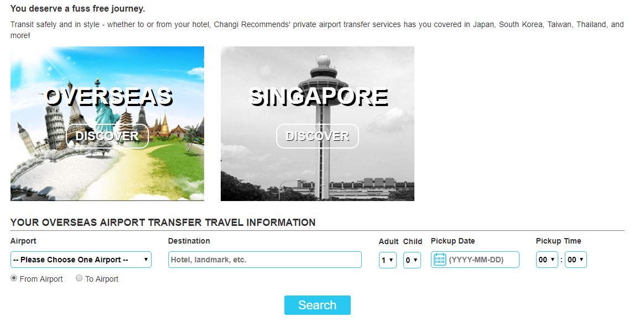Open the Pickup Time minute dropdown
The width and height of the screenshot is (634, 322).
coord(575,260)
